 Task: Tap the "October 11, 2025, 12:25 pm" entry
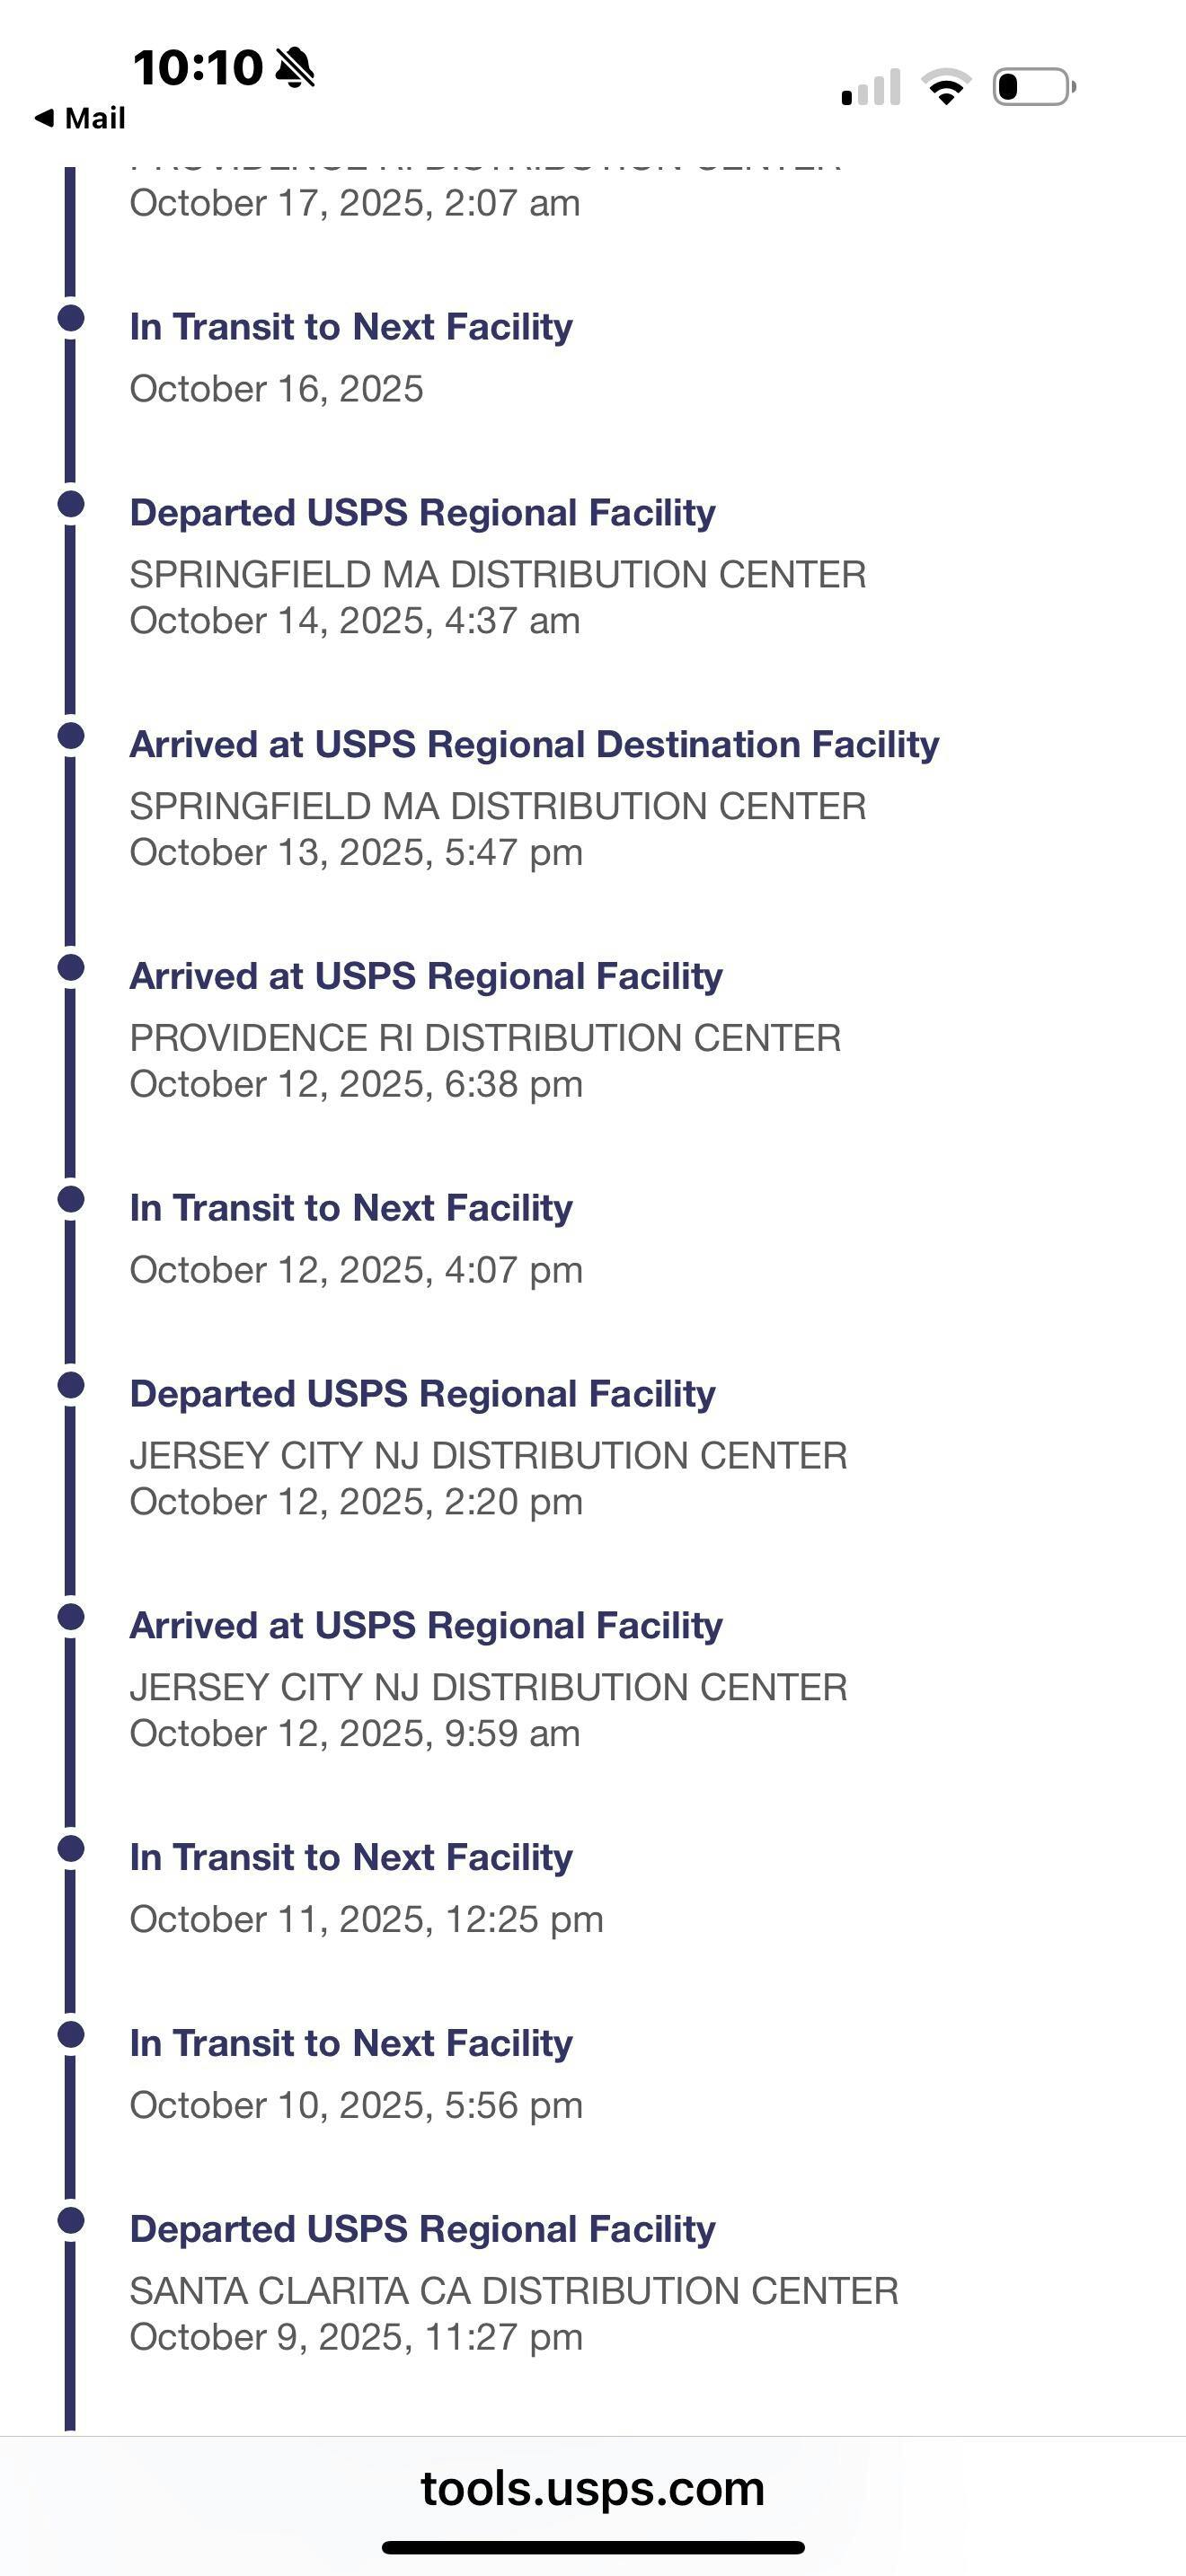pyautogui.click(x=366, y=1919)
